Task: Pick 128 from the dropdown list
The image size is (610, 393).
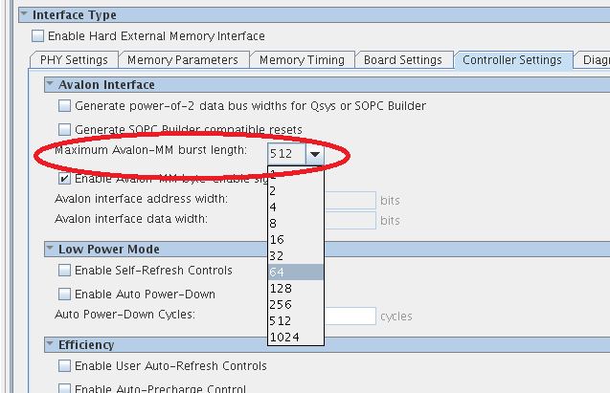Action: [295, 289]
